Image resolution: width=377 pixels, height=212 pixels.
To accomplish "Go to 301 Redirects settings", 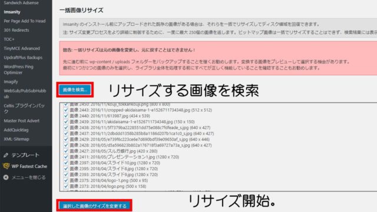I will [x=16, y=30].
